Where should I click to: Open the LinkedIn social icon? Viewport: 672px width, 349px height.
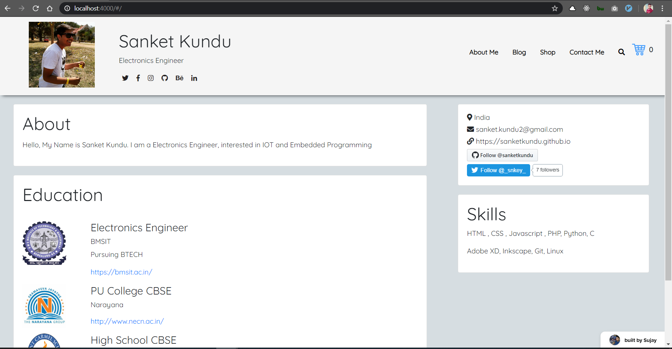click(x=194, y=78)
